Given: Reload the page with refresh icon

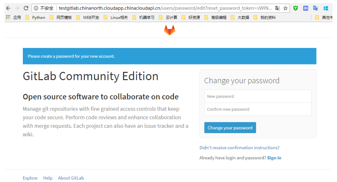Looking at the screenshot, I should pyautogui.click(x=26, y=8).
